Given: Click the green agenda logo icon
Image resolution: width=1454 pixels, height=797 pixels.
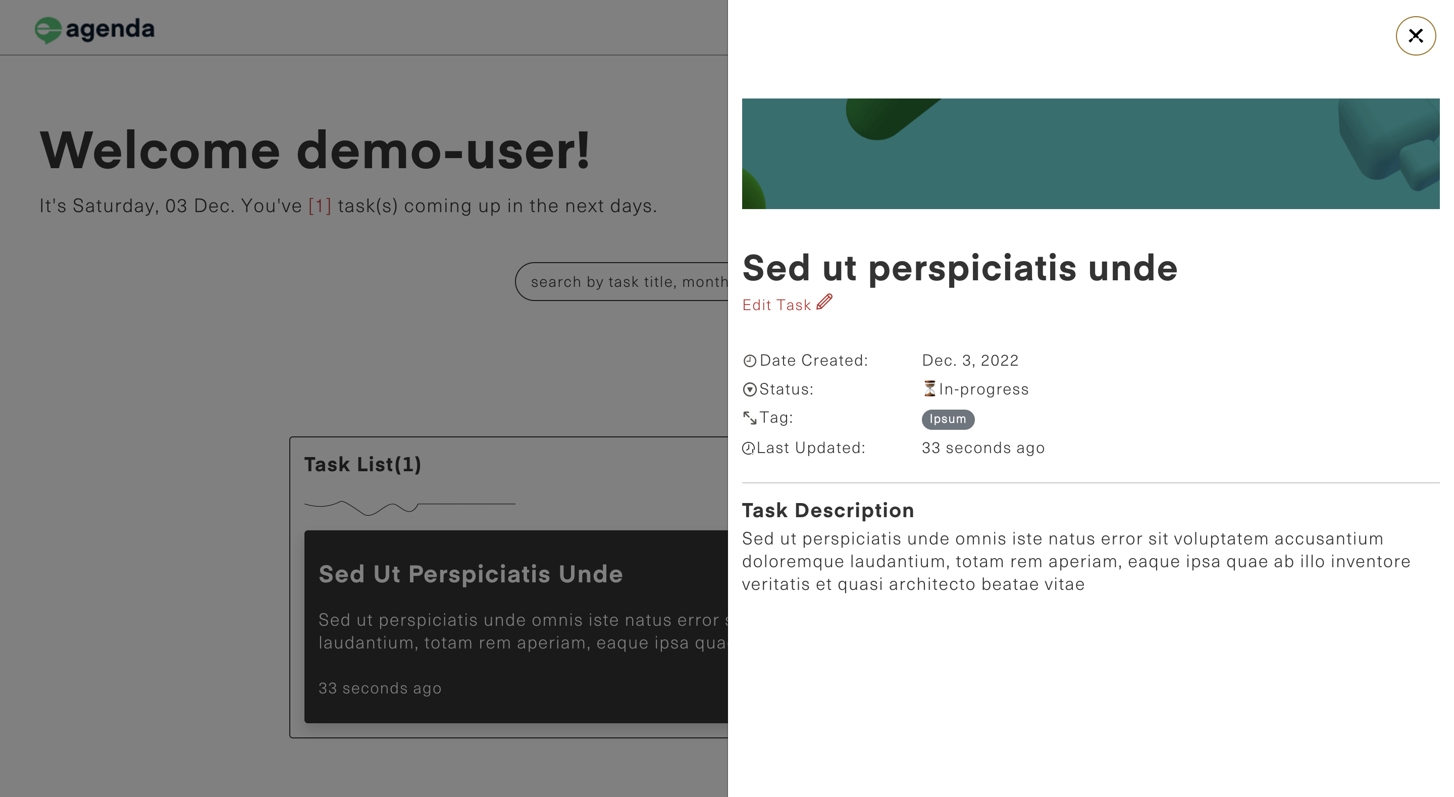Looking at the screenshot, I should (x=48, y=30).
